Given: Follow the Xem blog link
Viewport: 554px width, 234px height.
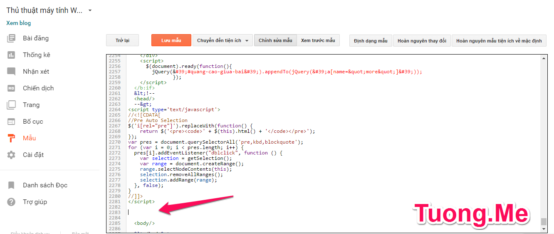Looking at the screenshot, I should tap(19, 23).
